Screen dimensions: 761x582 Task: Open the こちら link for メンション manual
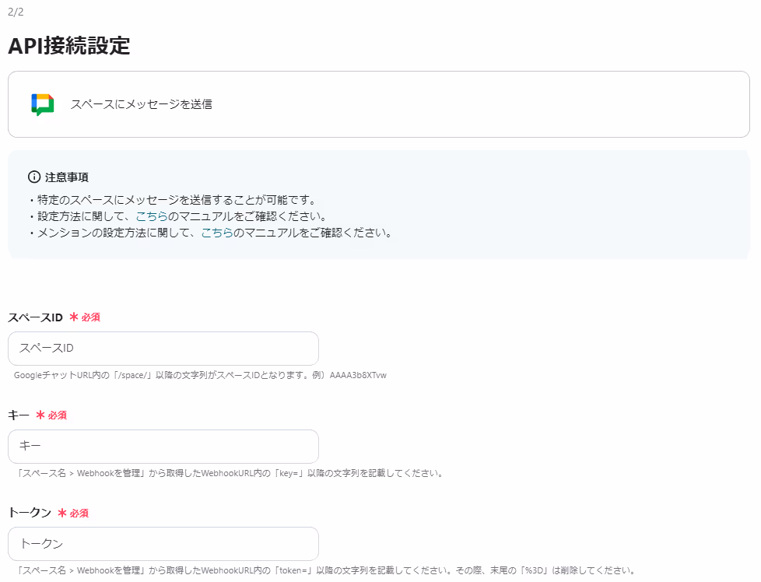[217, 233]
